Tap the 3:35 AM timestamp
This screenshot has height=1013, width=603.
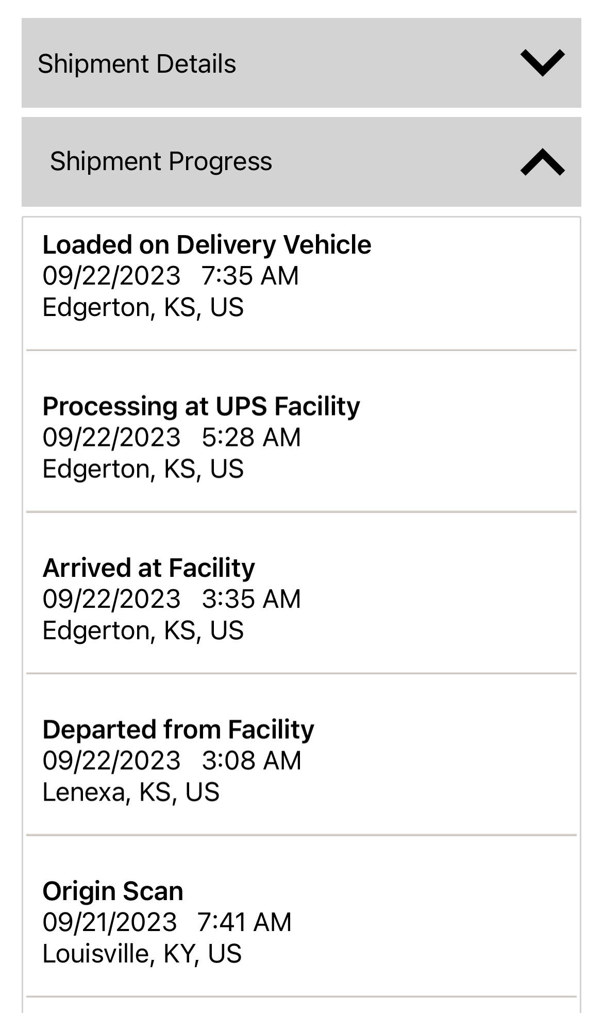coord(251,599)
